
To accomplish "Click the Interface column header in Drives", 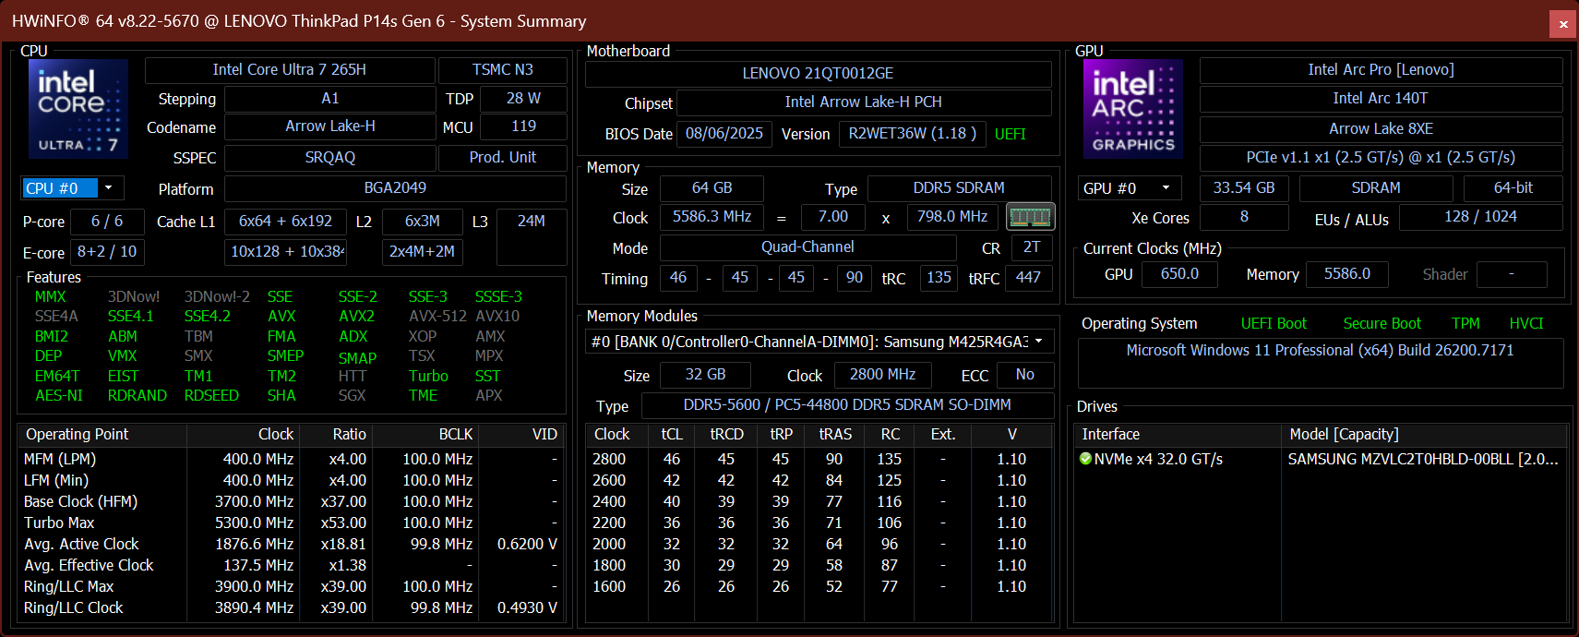I will point(1110,434).
